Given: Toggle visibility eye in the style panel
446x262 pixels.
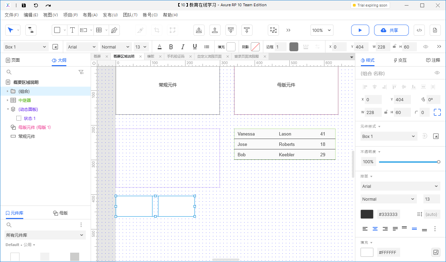Looking at the screenshot, I should point(437,73).
